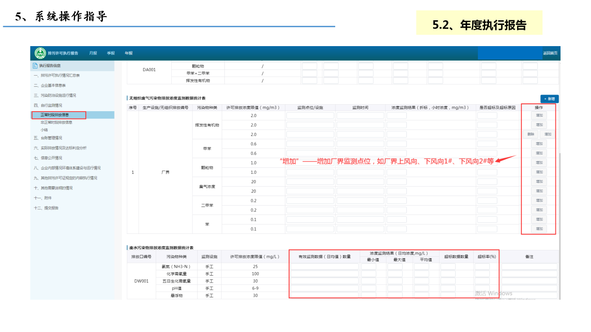This screenshot has height=332, width=591.
Task: Click the green environmental logo icon
Action: click(40, 53)
